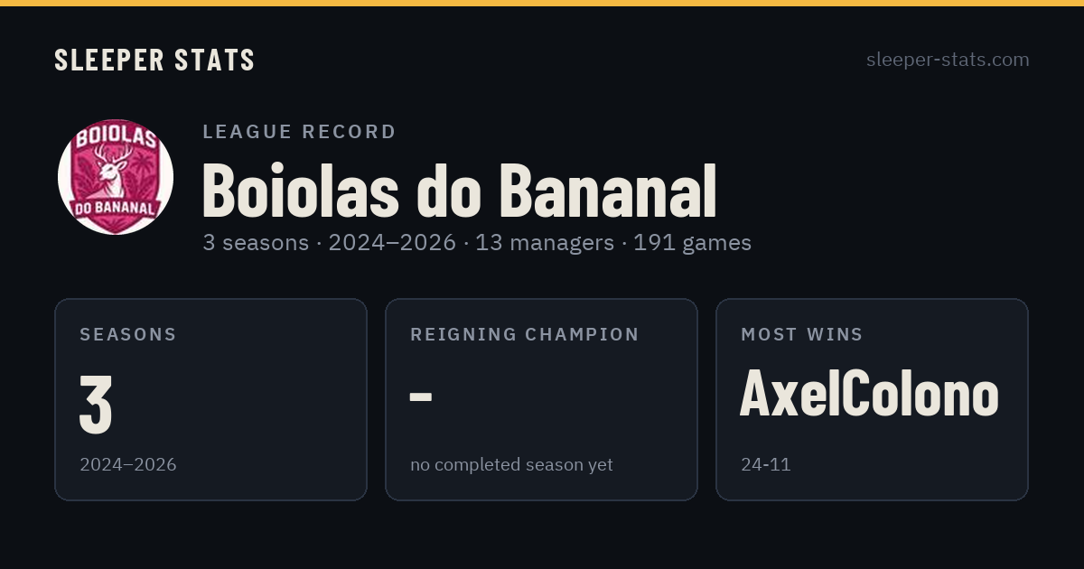The width and height of the screenshot is (1084, 569).
Task: Select the 24-11 record text
Action: click(765, 464)
